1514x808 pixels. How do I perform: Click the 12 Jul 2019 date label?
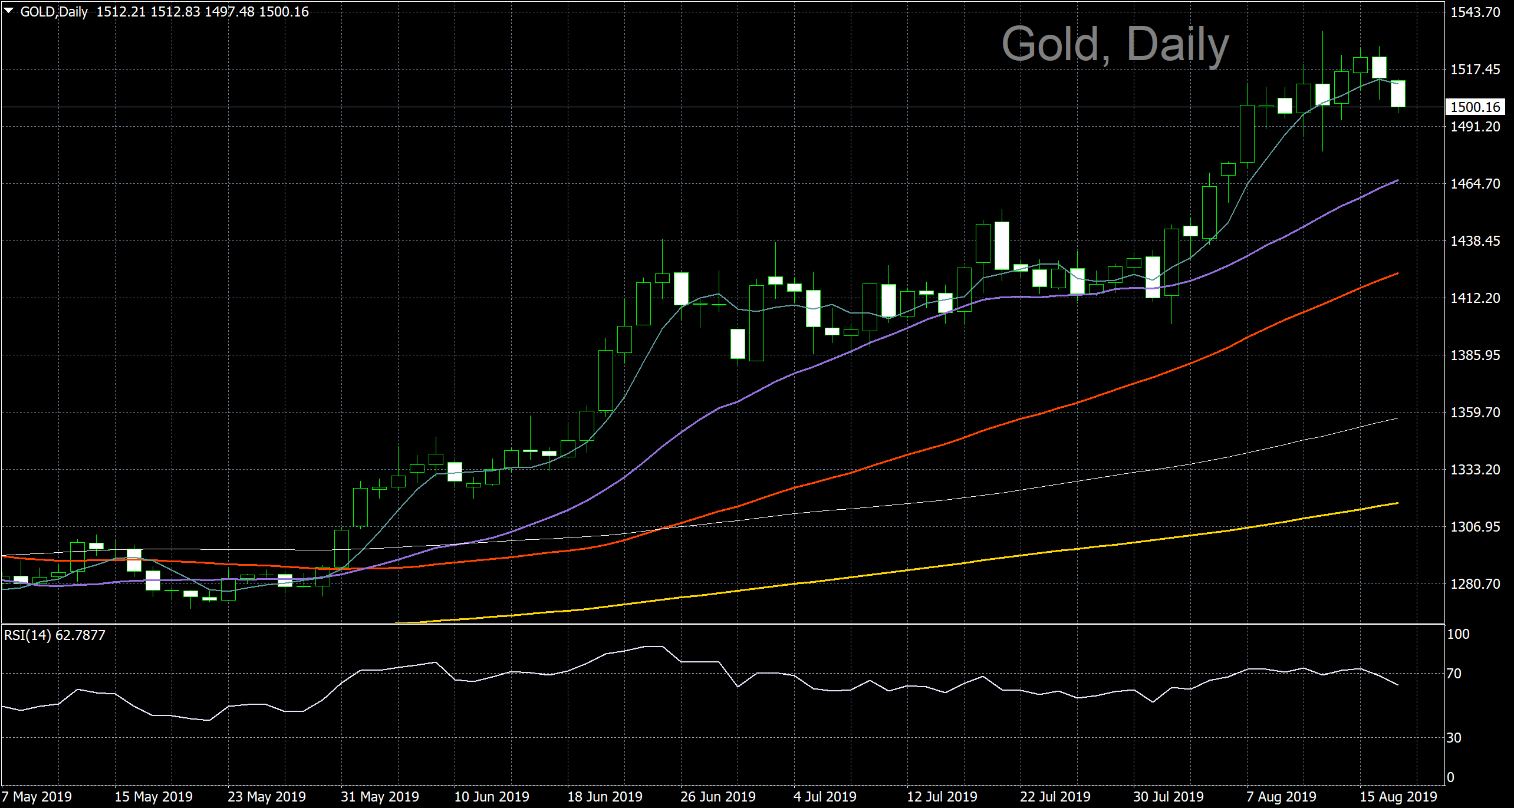(942, 797)
